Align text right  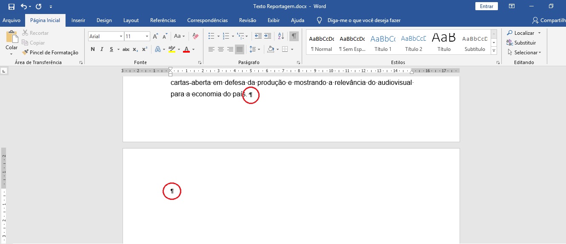pos(230,50)
